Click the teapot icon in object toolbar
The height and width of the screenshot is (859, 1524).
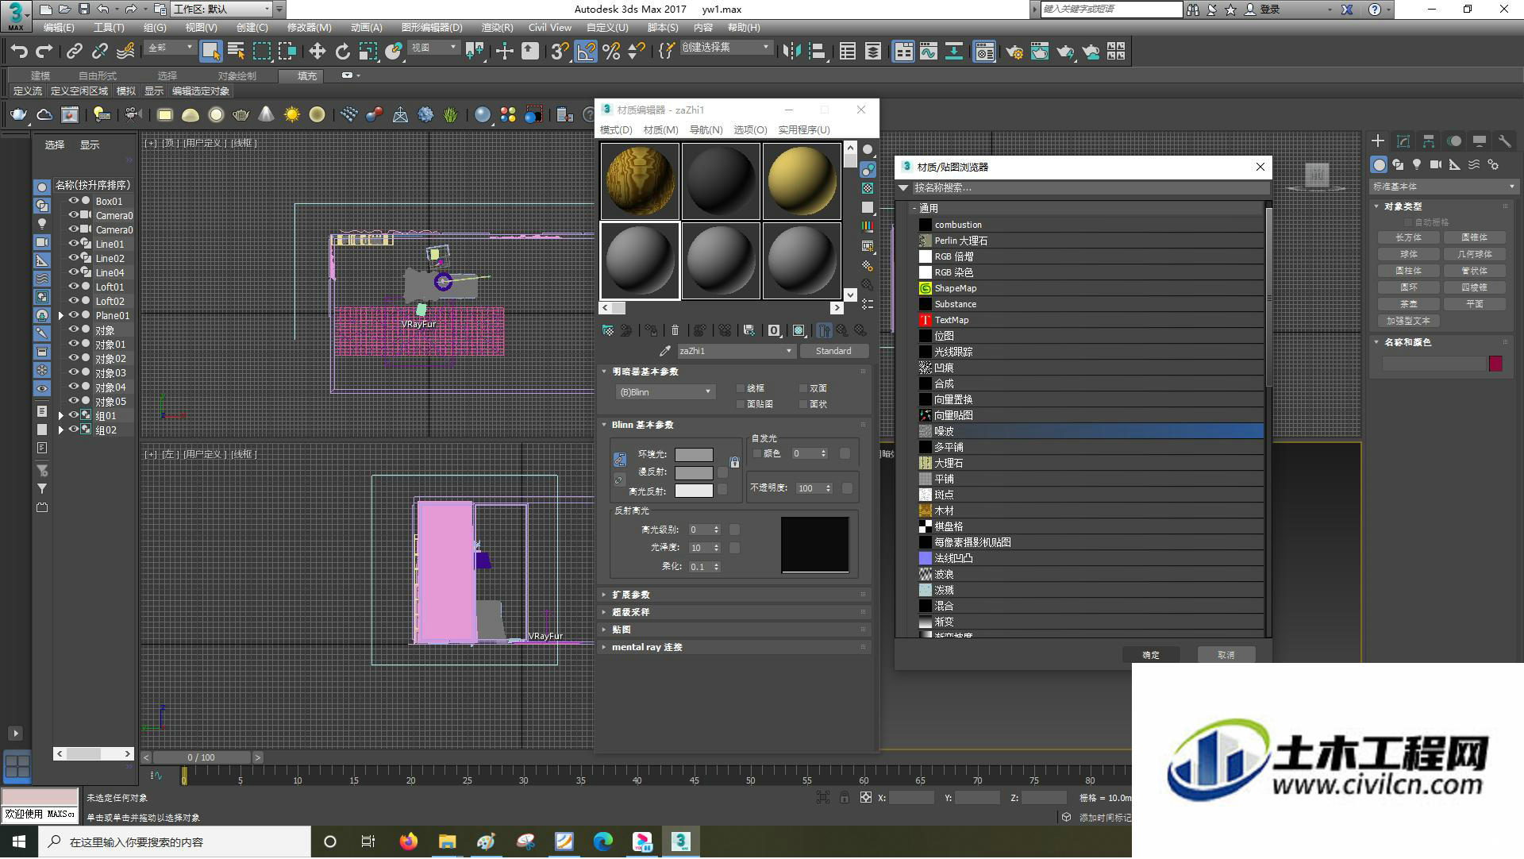pos(18,115)
